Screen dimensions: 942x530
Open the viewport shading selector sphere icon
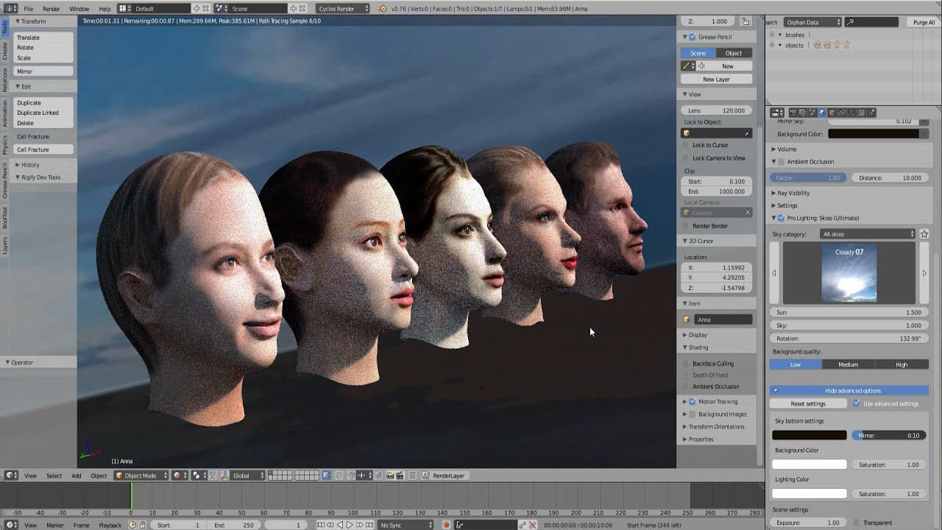(179, 476)
